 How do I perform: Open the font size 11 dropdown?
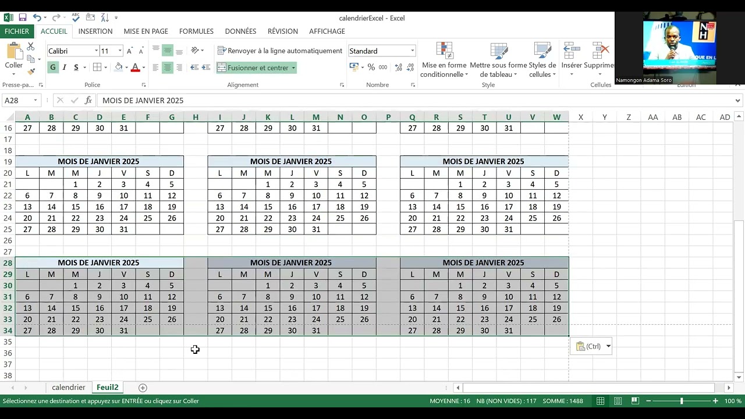click(x=120, y=51)
